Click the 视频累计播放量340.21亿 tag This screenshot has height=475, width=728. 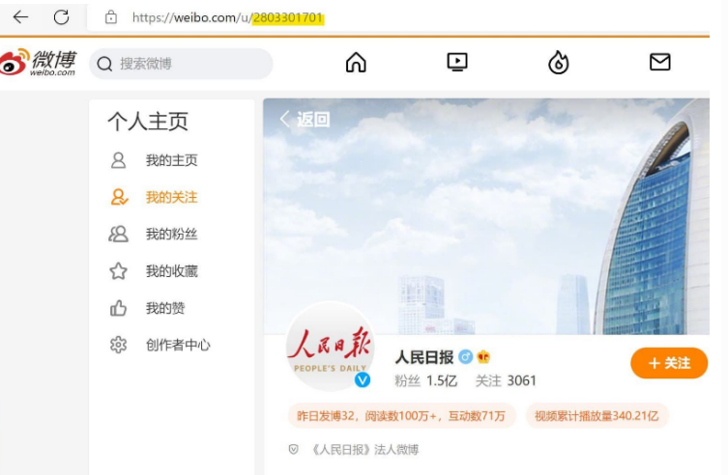tap(597, 416)
